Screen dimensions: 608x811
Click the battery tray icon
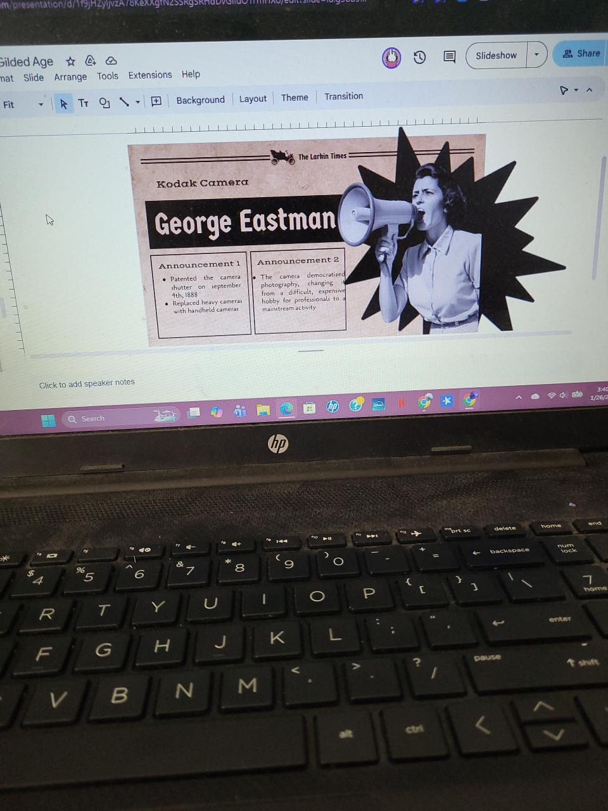point(577,394)
